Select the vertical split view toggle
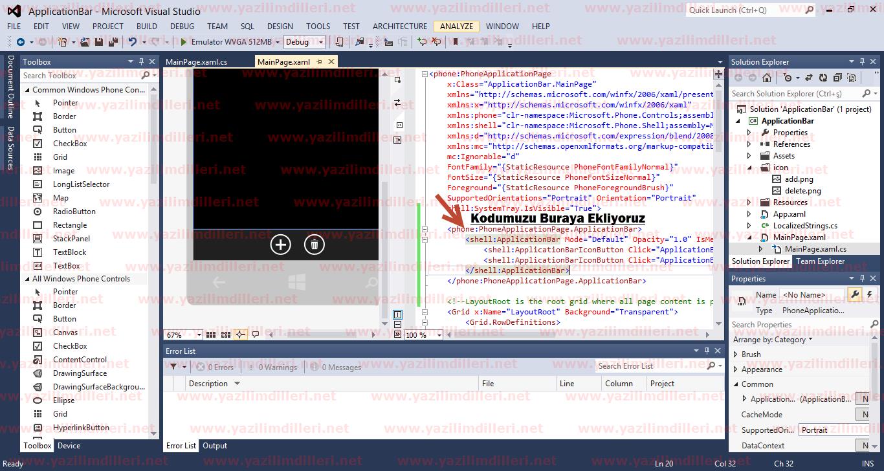Screen dimensions: 884x471 (x=397, y=315)
